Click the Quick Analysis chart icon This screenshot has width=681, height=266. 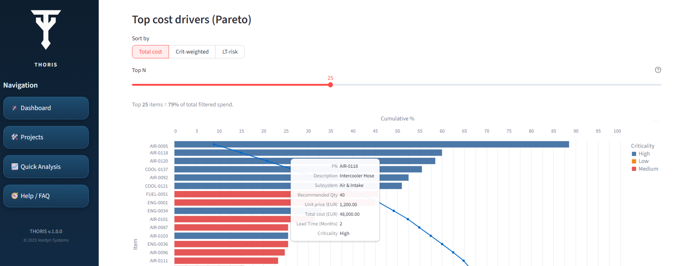point(15,167)
